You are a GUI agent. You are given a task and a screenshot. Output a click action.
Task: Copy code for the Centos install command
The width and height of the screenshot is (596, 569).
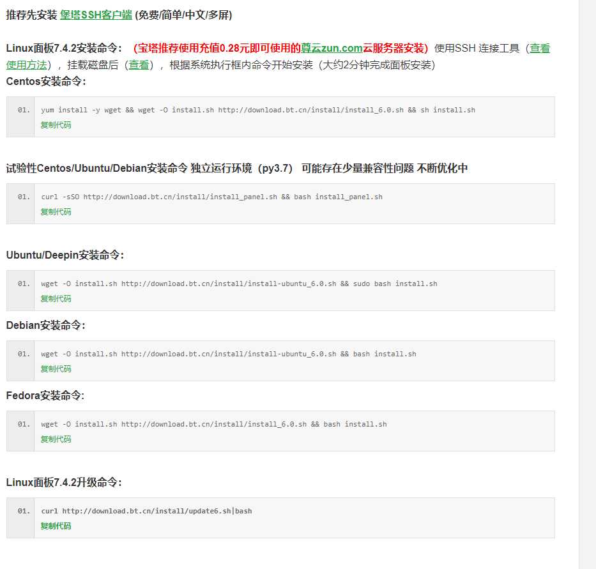[56, 125]
